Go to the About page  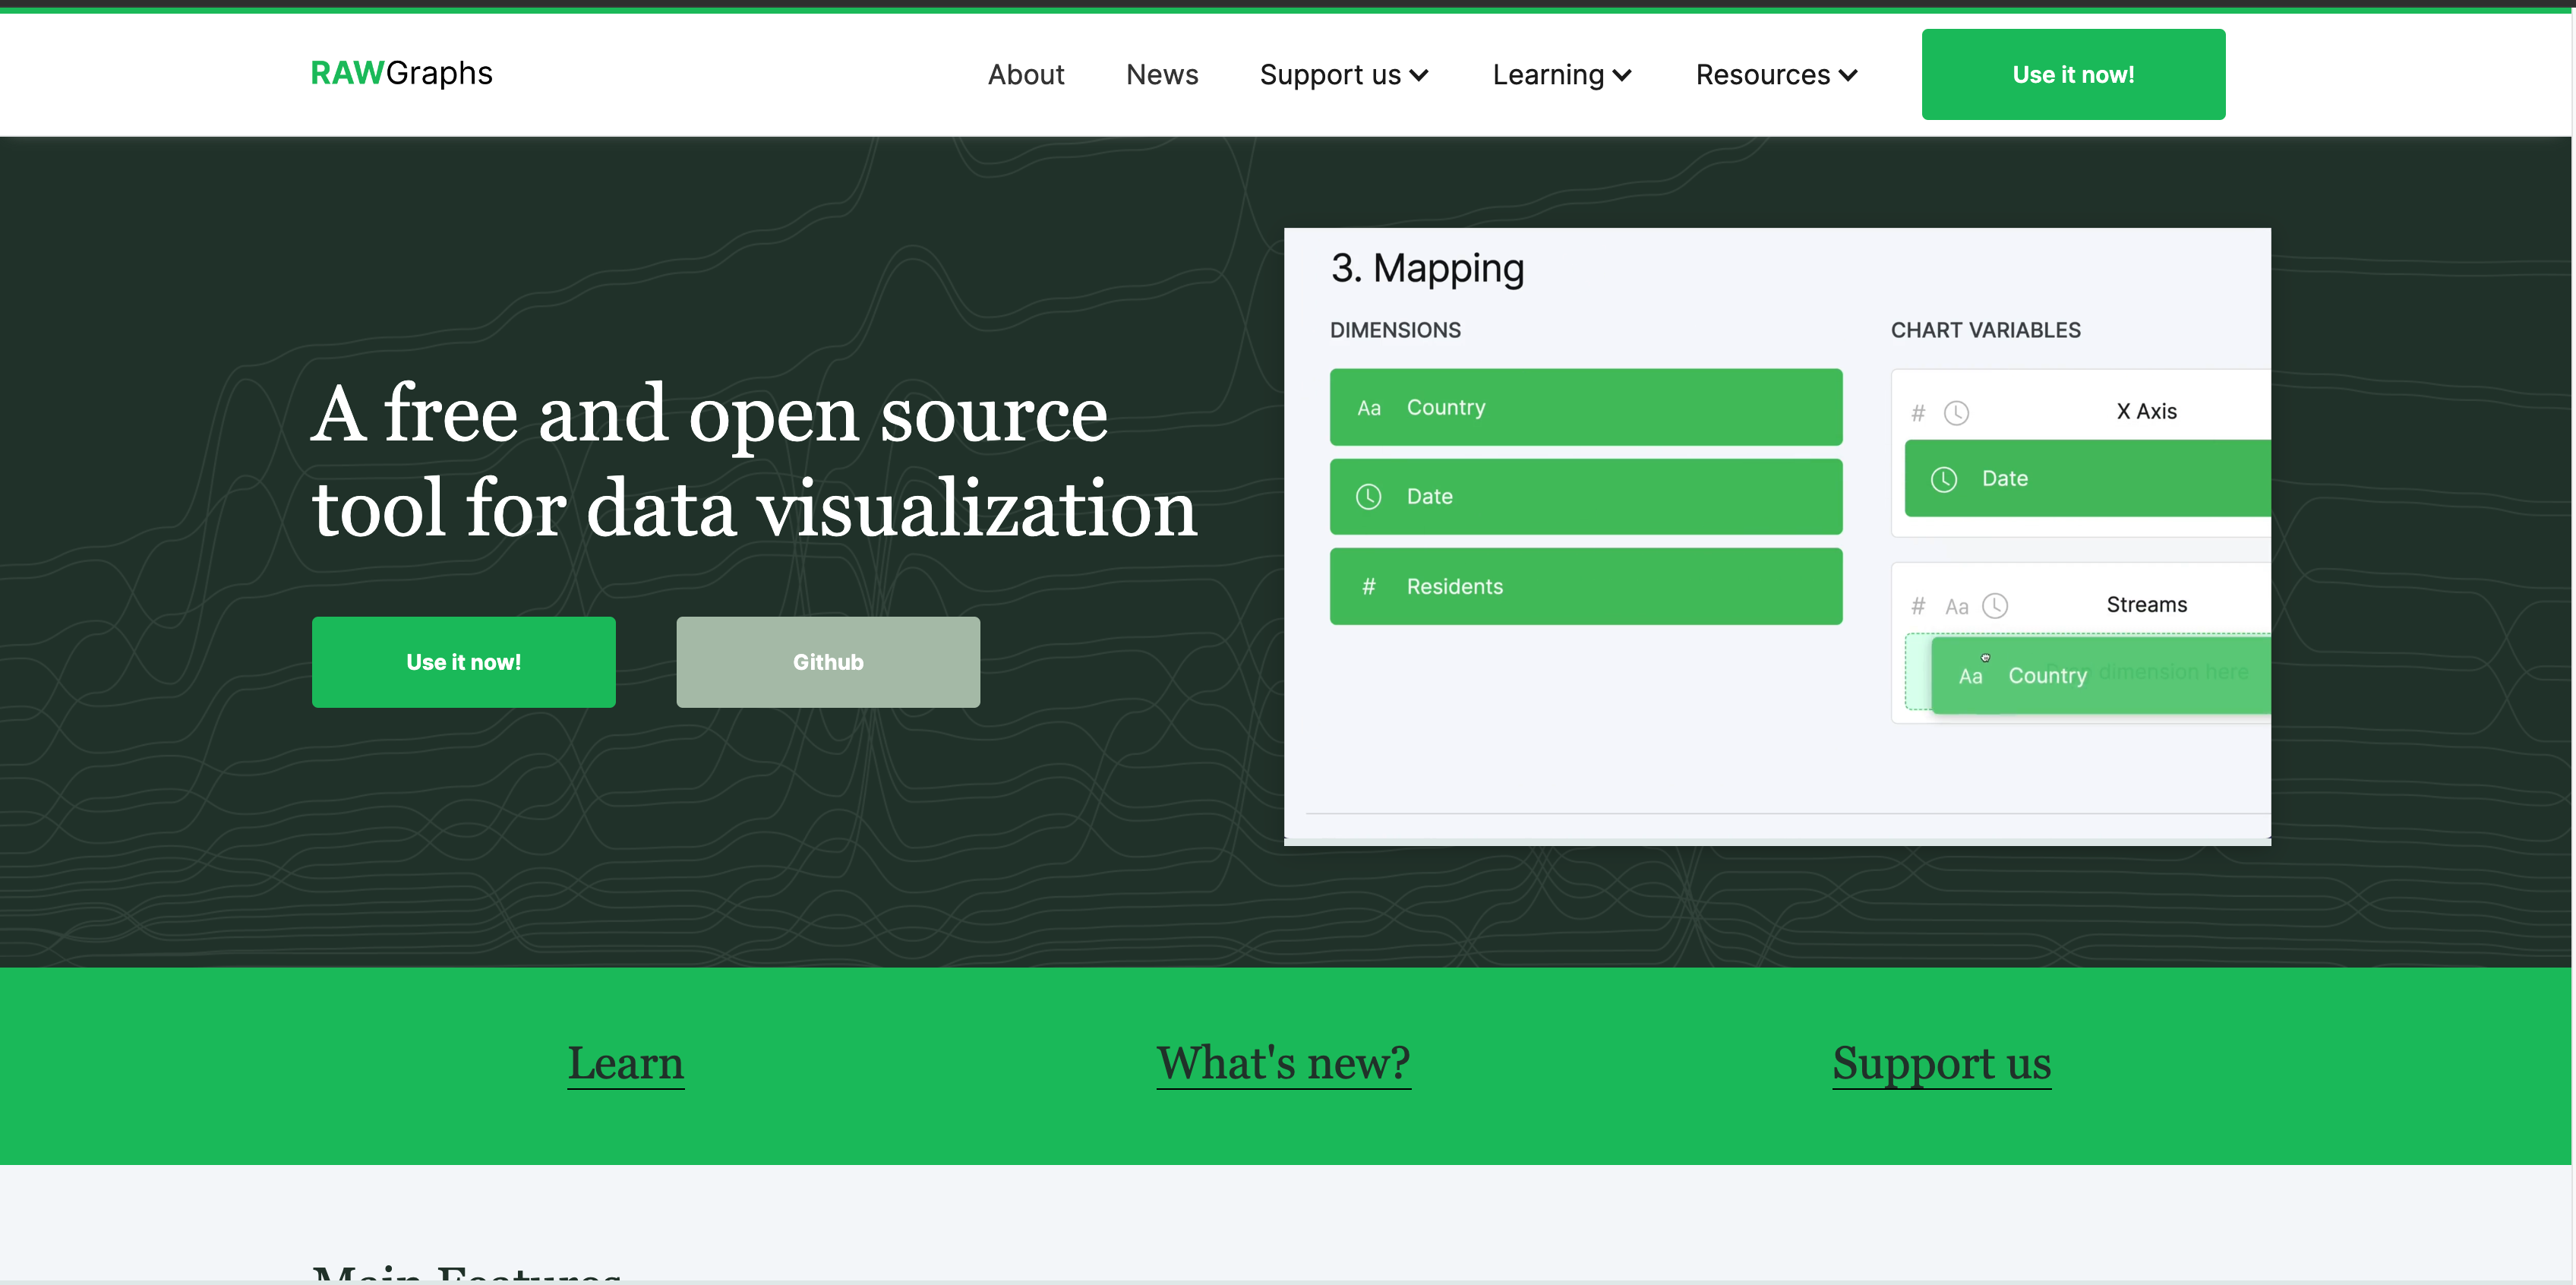point(1026,74)
